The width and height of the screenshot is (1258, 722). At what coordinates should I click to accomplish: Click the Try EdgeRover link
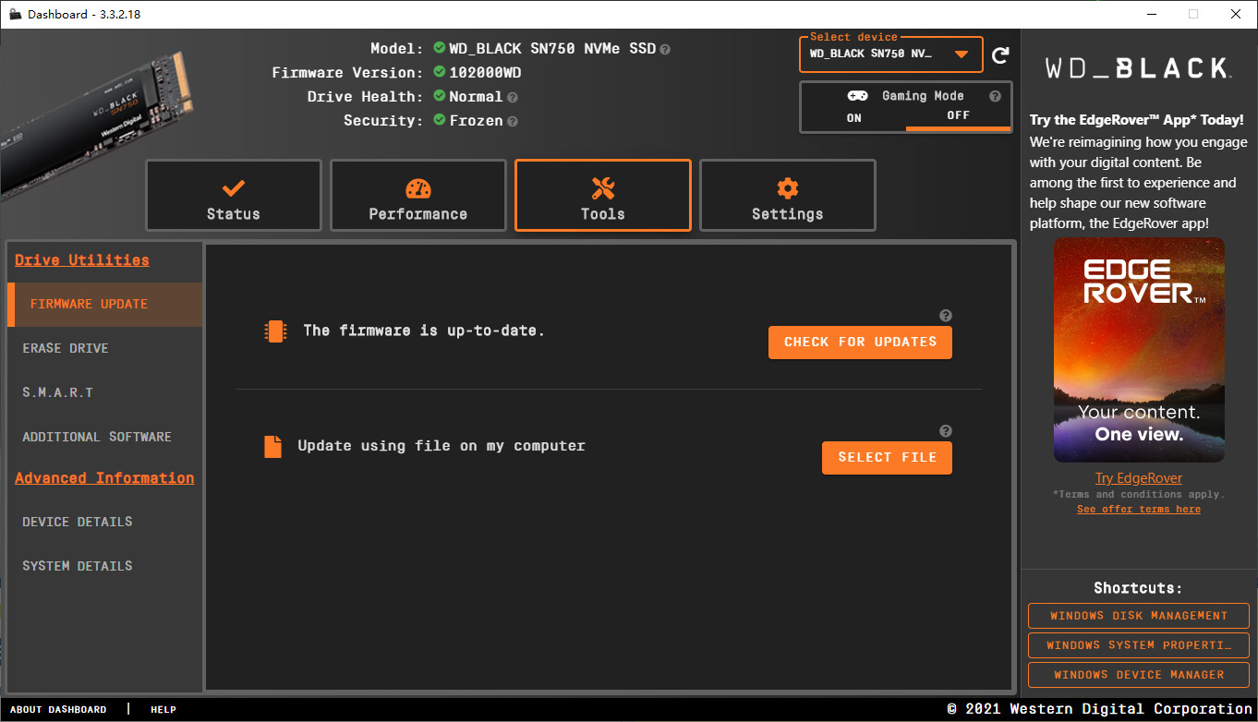pos(1139,478)
